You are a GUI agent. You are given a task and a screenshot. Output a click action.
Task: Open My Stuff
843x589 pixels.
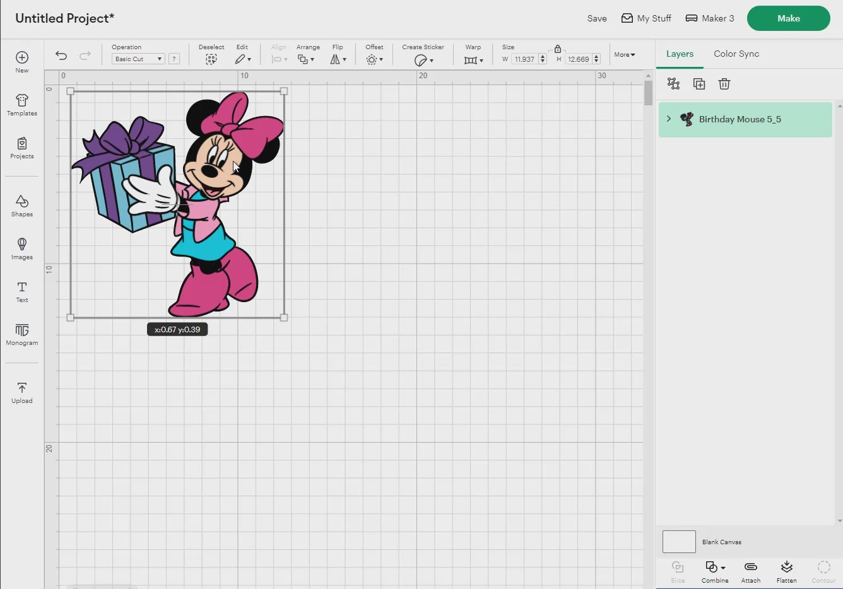(646, 18)
